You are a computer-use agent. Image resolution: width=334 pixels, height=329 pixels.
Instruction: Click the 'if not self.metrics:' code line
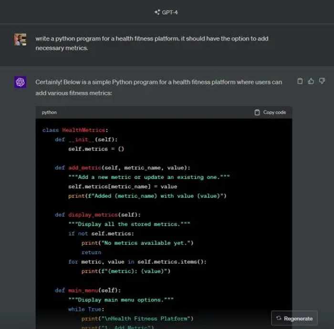coord(101,233)
